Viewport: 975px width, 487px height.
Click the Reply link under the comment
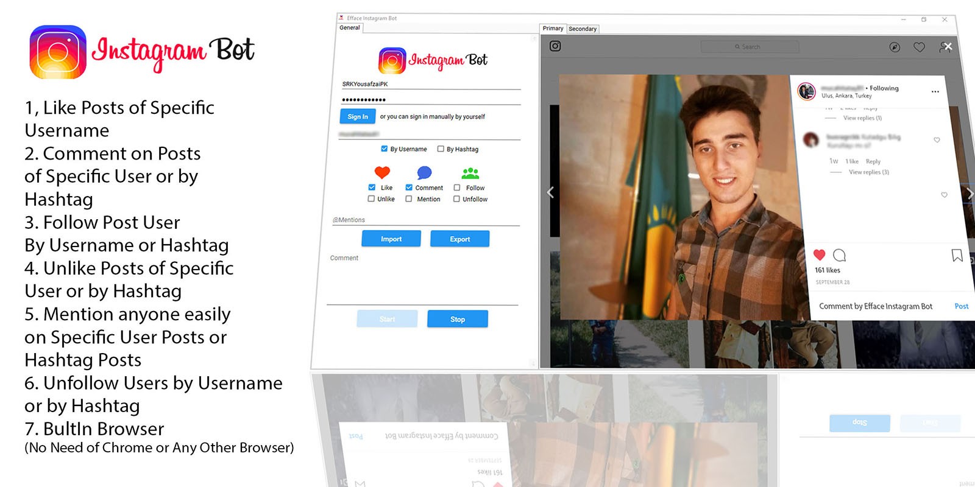[x=873, y=161]
